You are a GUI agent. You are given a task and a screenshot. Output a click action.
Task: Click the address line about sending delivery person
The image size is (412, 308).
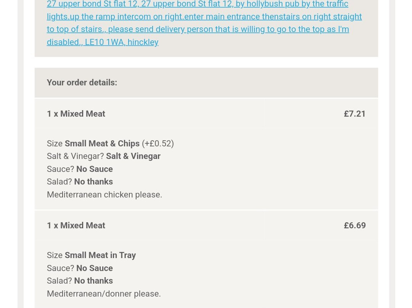pyautogui.click(x=198, y=29)
